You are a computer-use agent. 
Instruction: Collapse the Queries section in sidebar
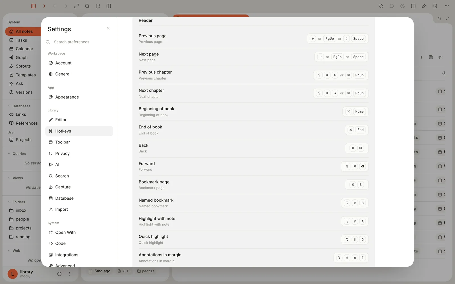(9, 154)
